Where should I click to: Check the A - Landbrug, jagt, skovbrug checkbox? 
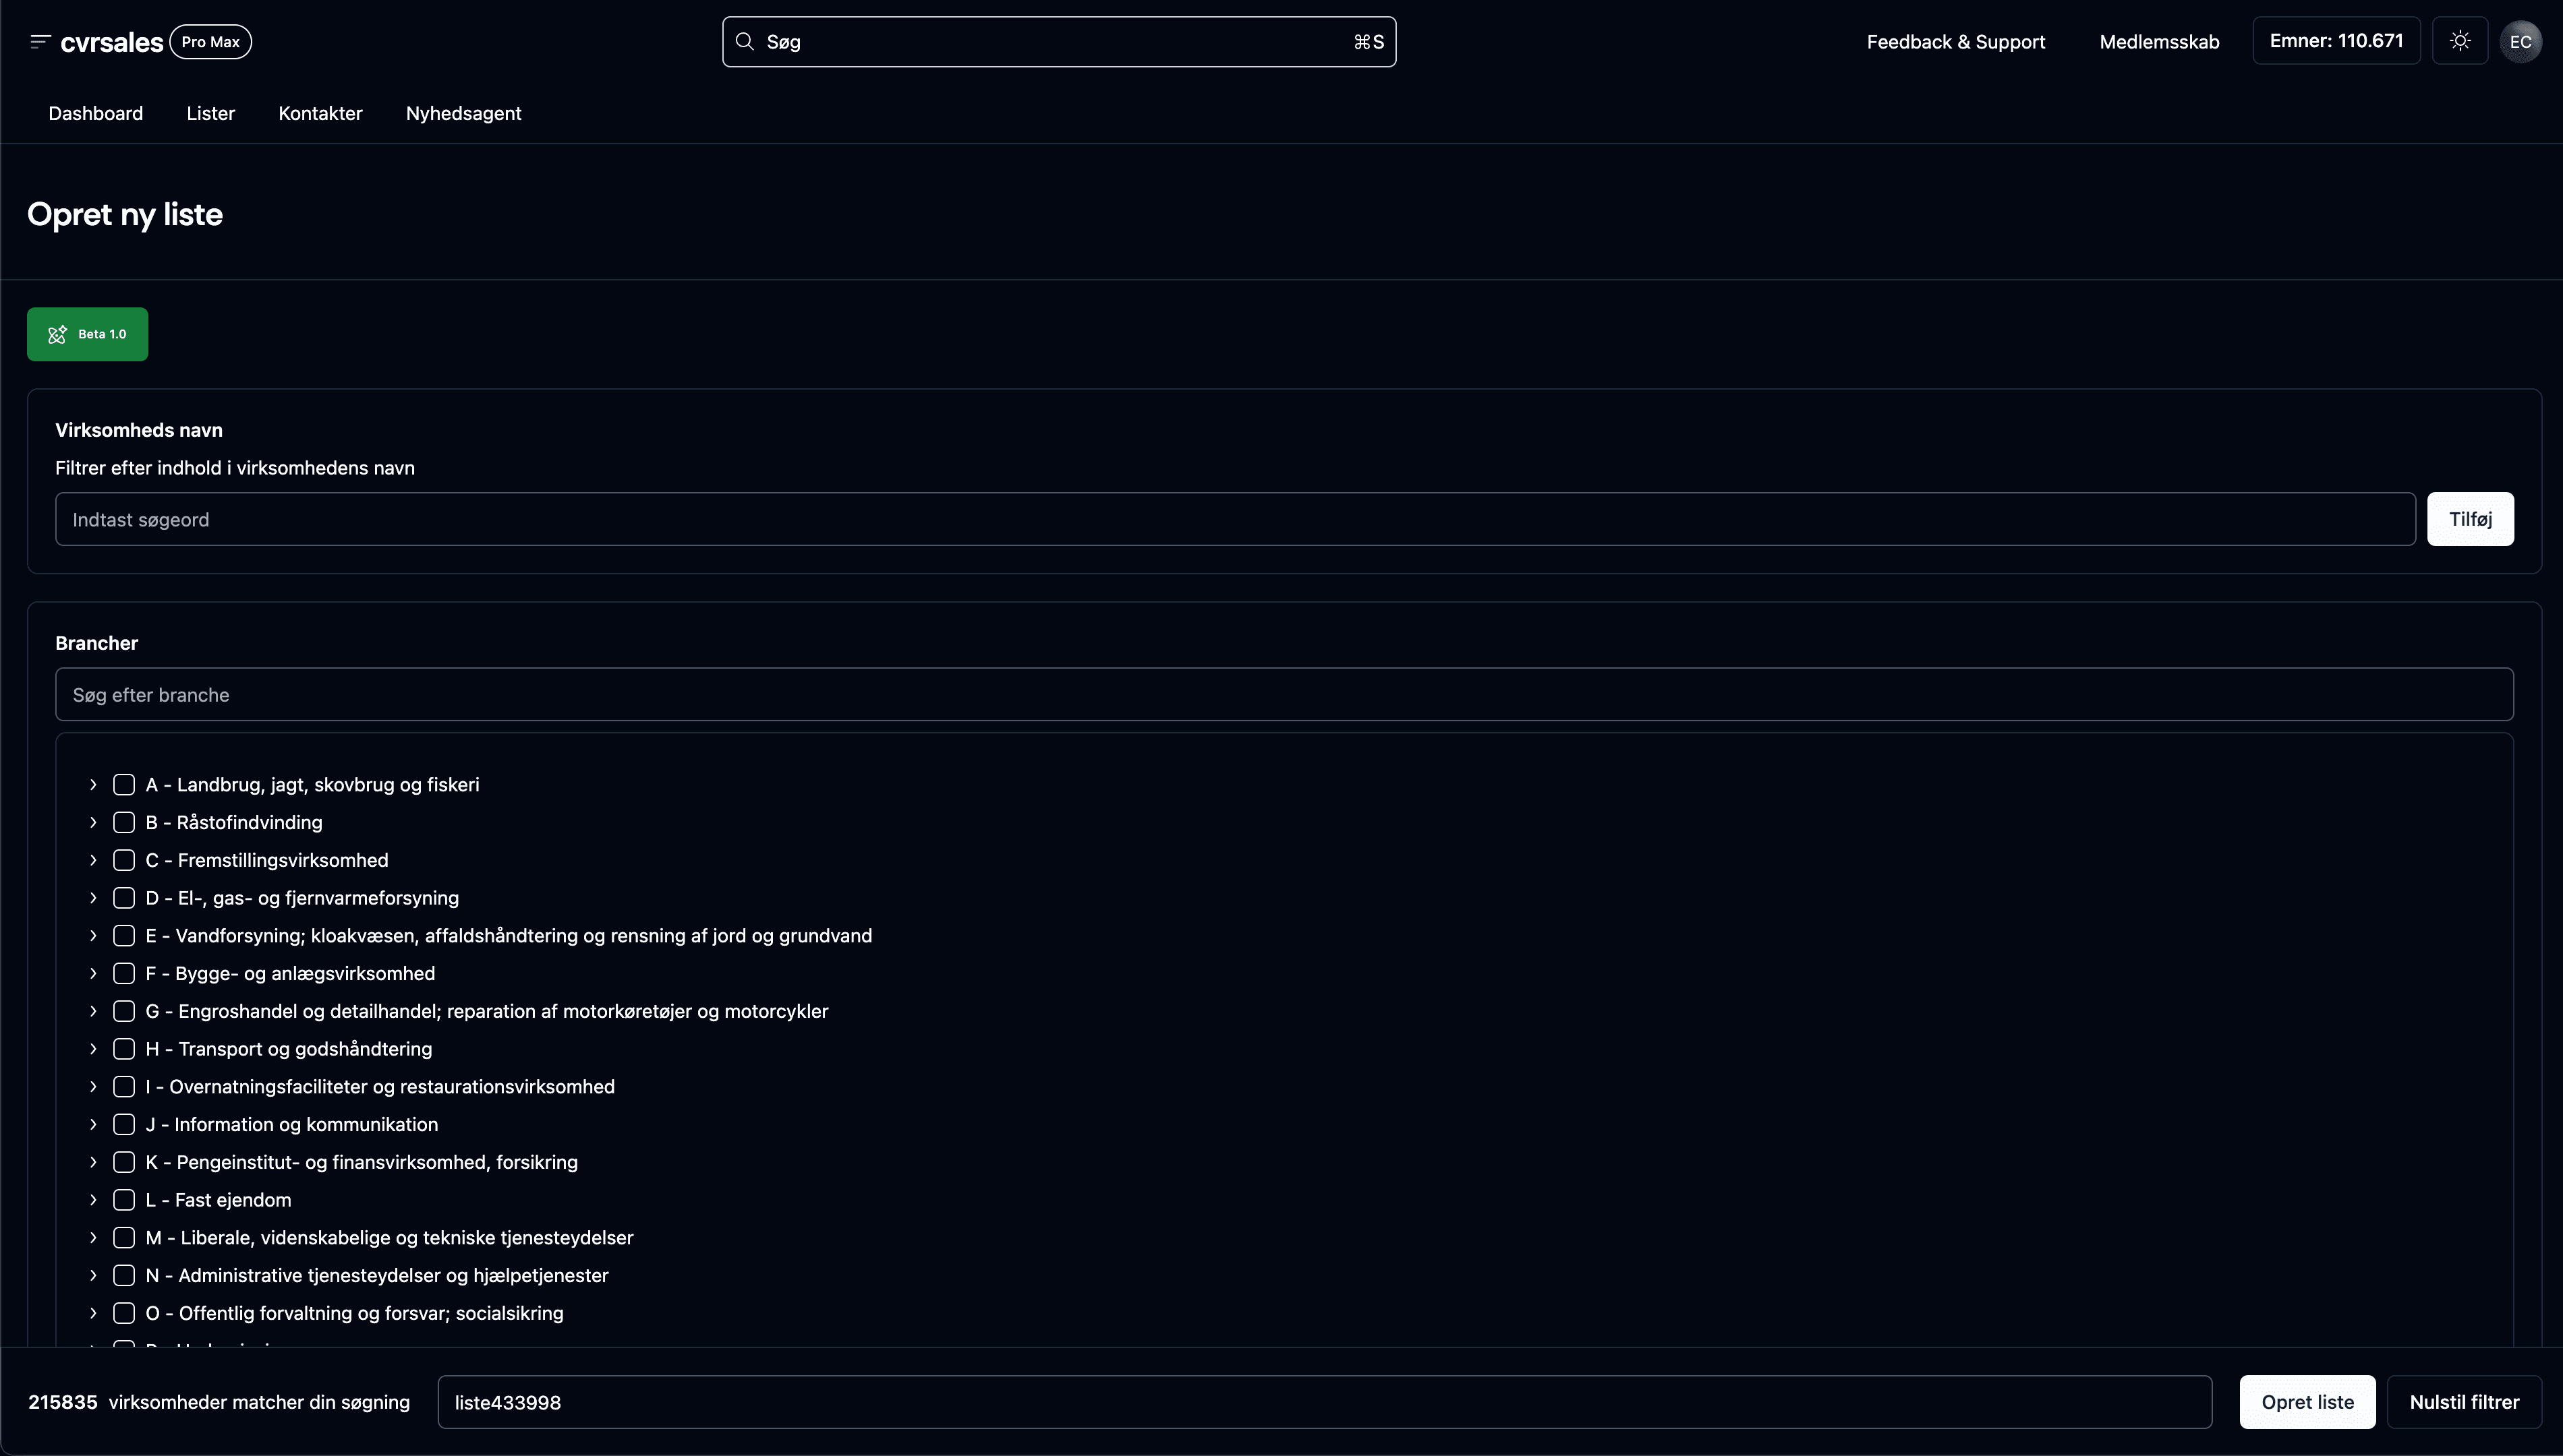click(x=124, y=785)
